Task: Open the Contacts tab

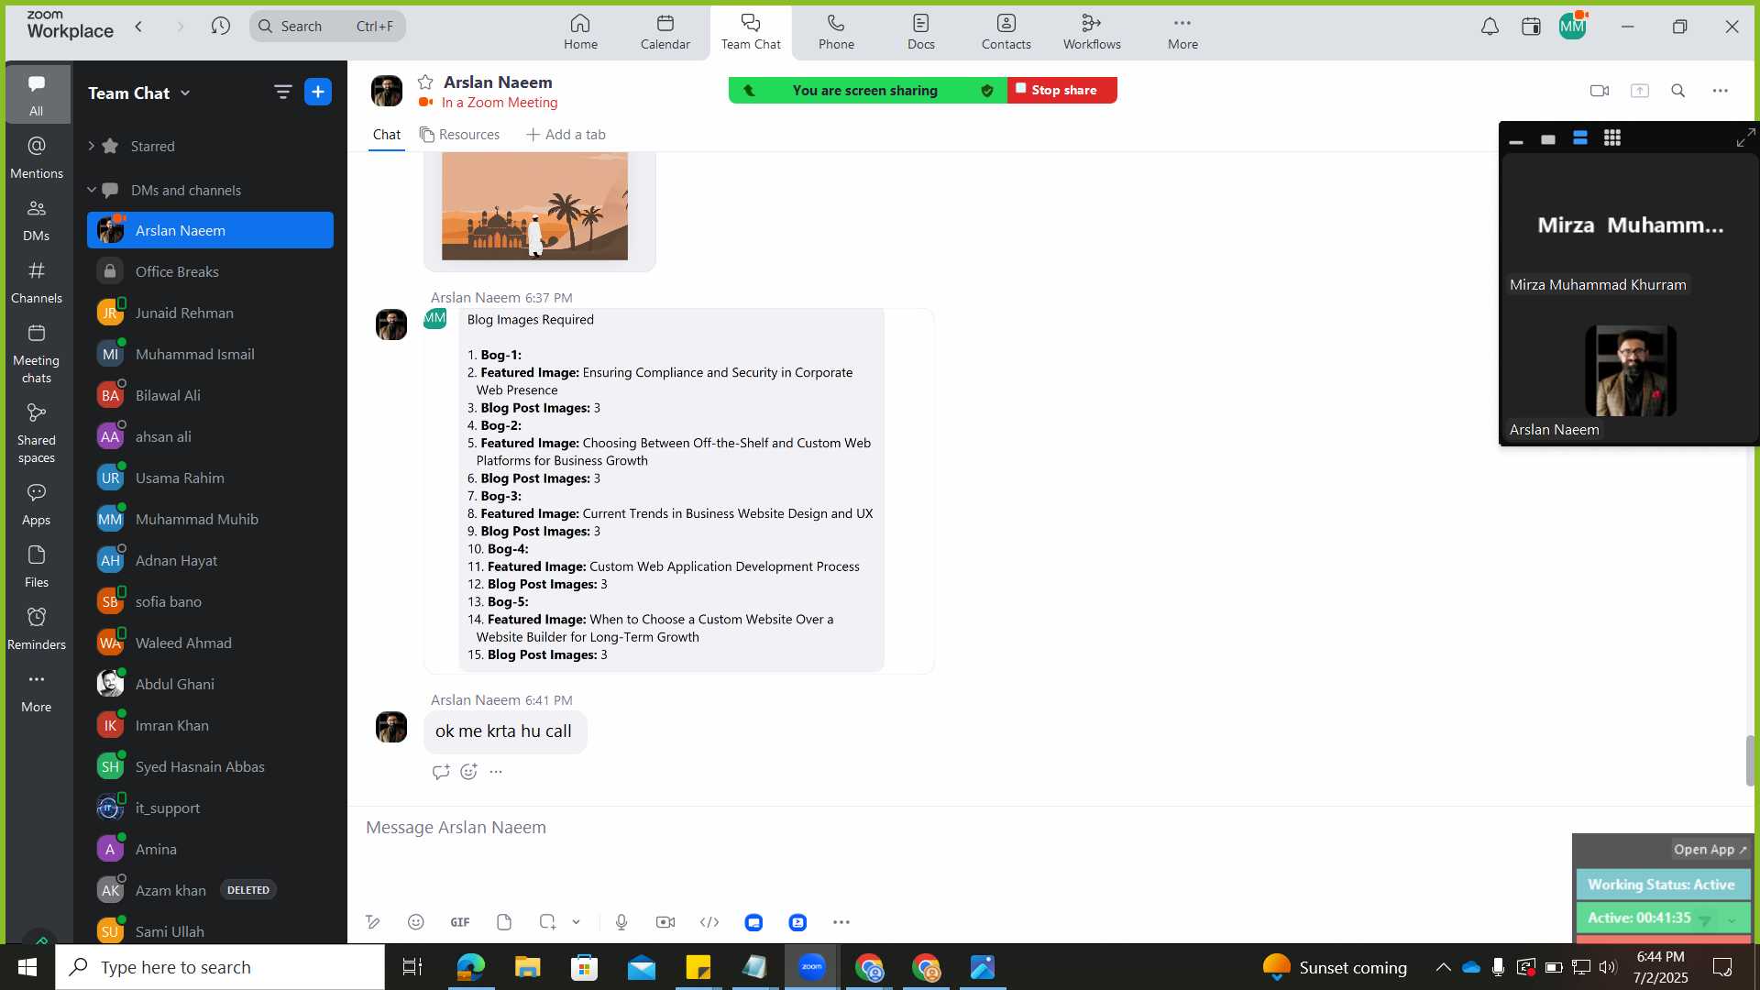Action: (x=1006, y=32)
